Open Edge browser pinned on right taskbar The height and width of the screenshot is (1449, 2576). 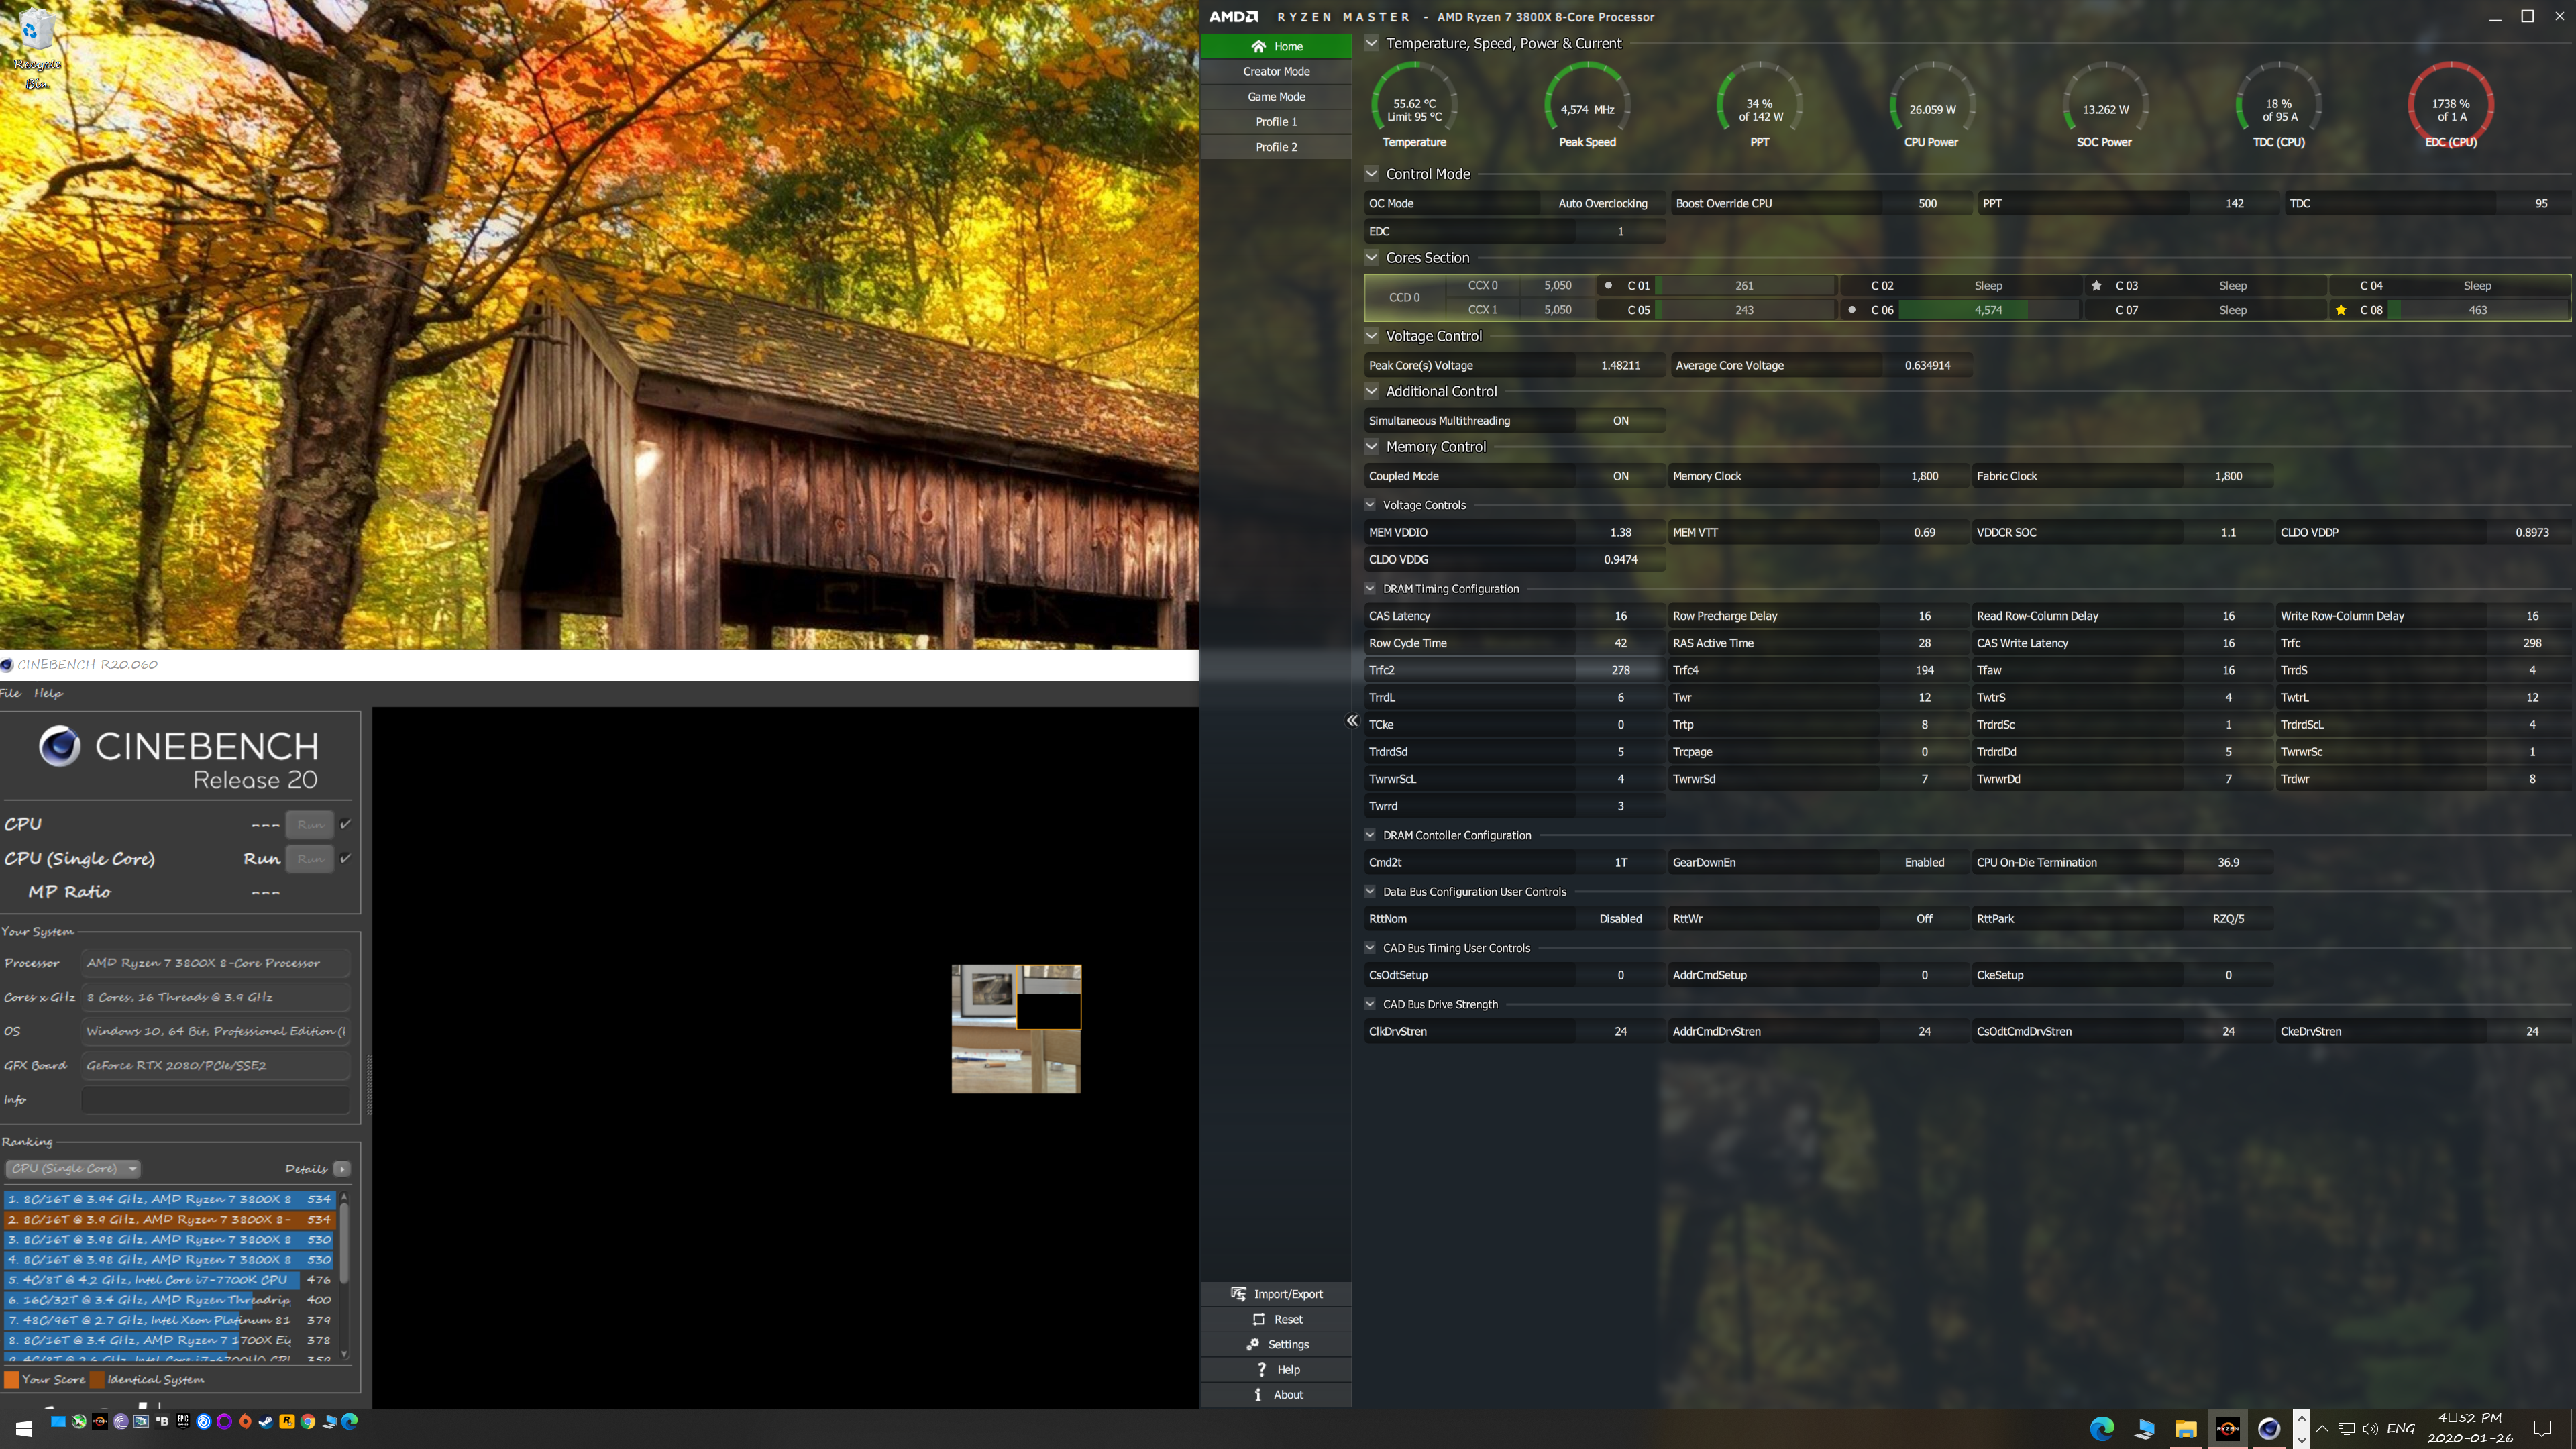tap(2102, 1429)
